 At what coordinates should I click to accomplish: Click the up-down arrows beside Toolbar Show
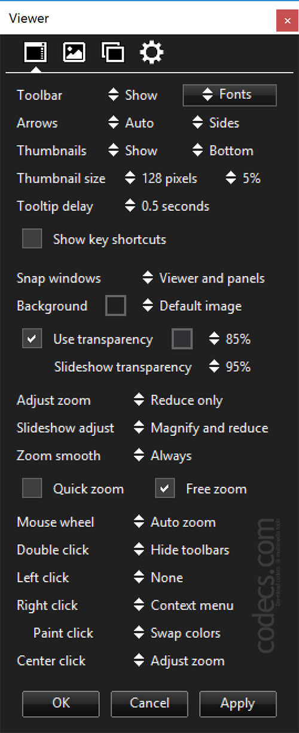coord(114,95)
